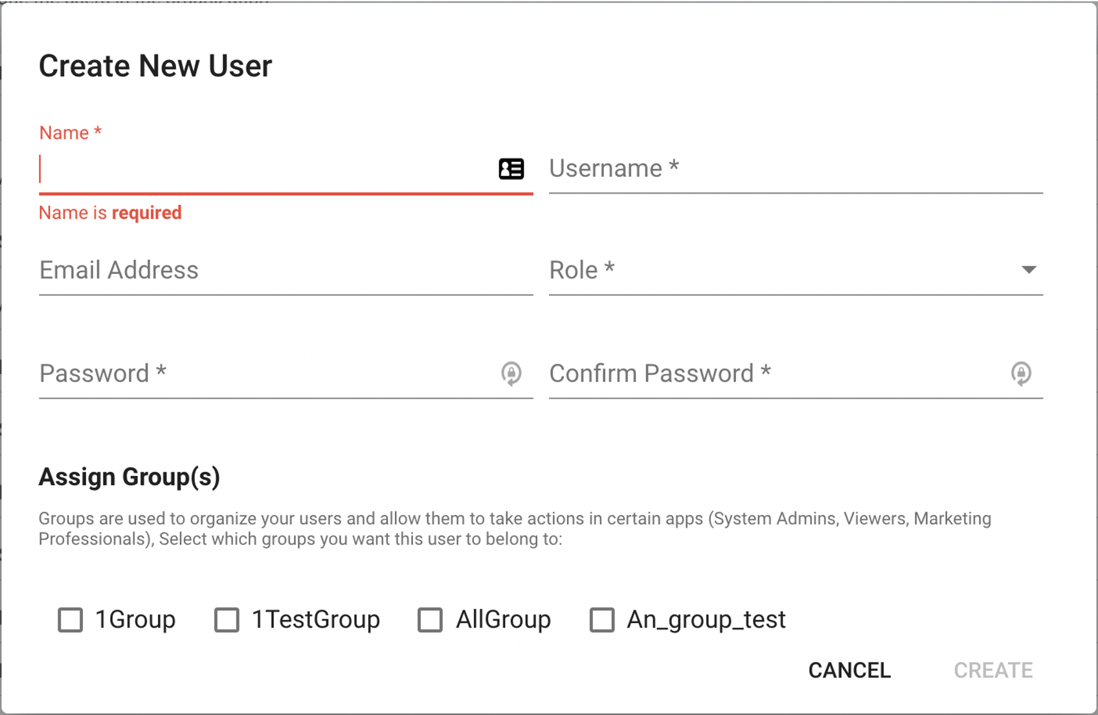Screen dimensions: 1098x715
Task: Click the Confirm Password field
Action: (x=745, y=374)
